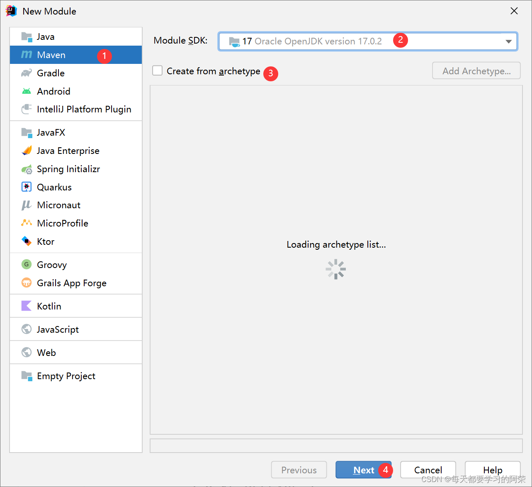532x487 pixels.
Task: Click the Java Enterprise name
Action: 68,151
